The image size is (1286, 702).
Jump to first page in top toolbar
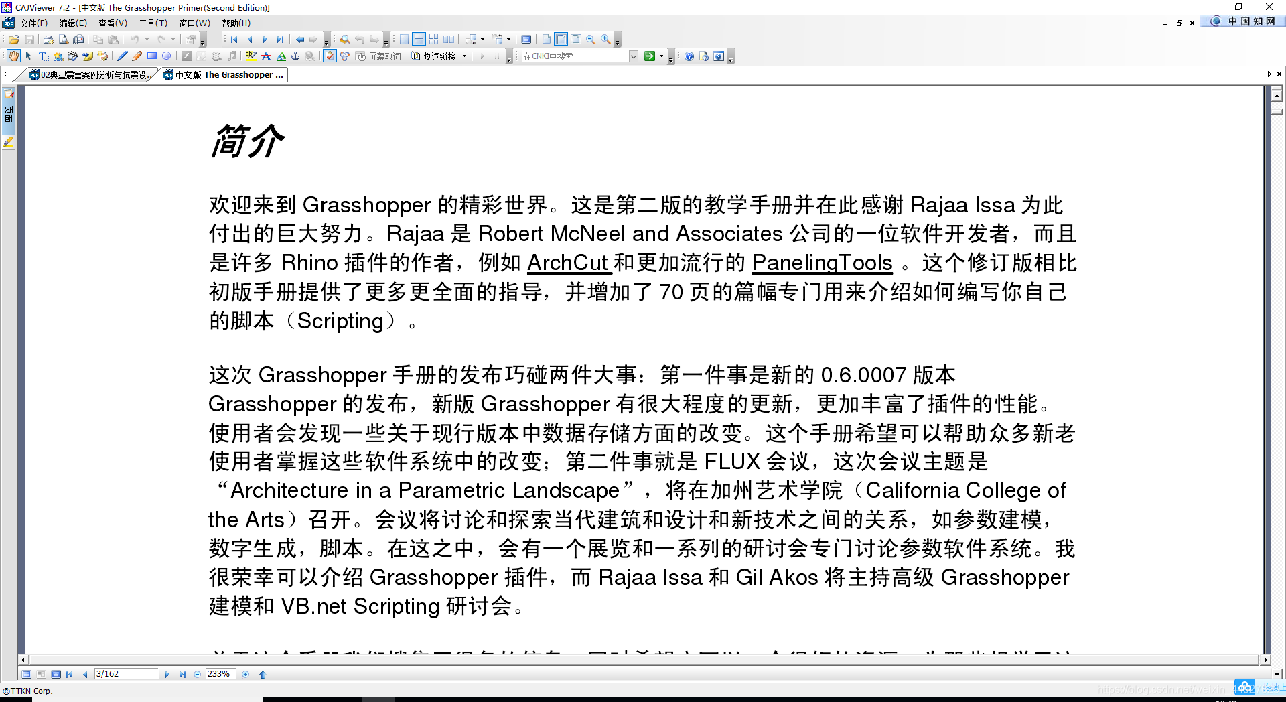(x=234, y=40)
